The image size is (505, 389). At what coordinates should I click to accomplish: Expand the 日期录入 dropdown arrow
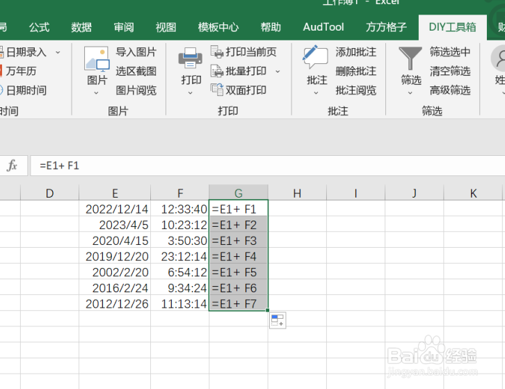tap(58, 52)
